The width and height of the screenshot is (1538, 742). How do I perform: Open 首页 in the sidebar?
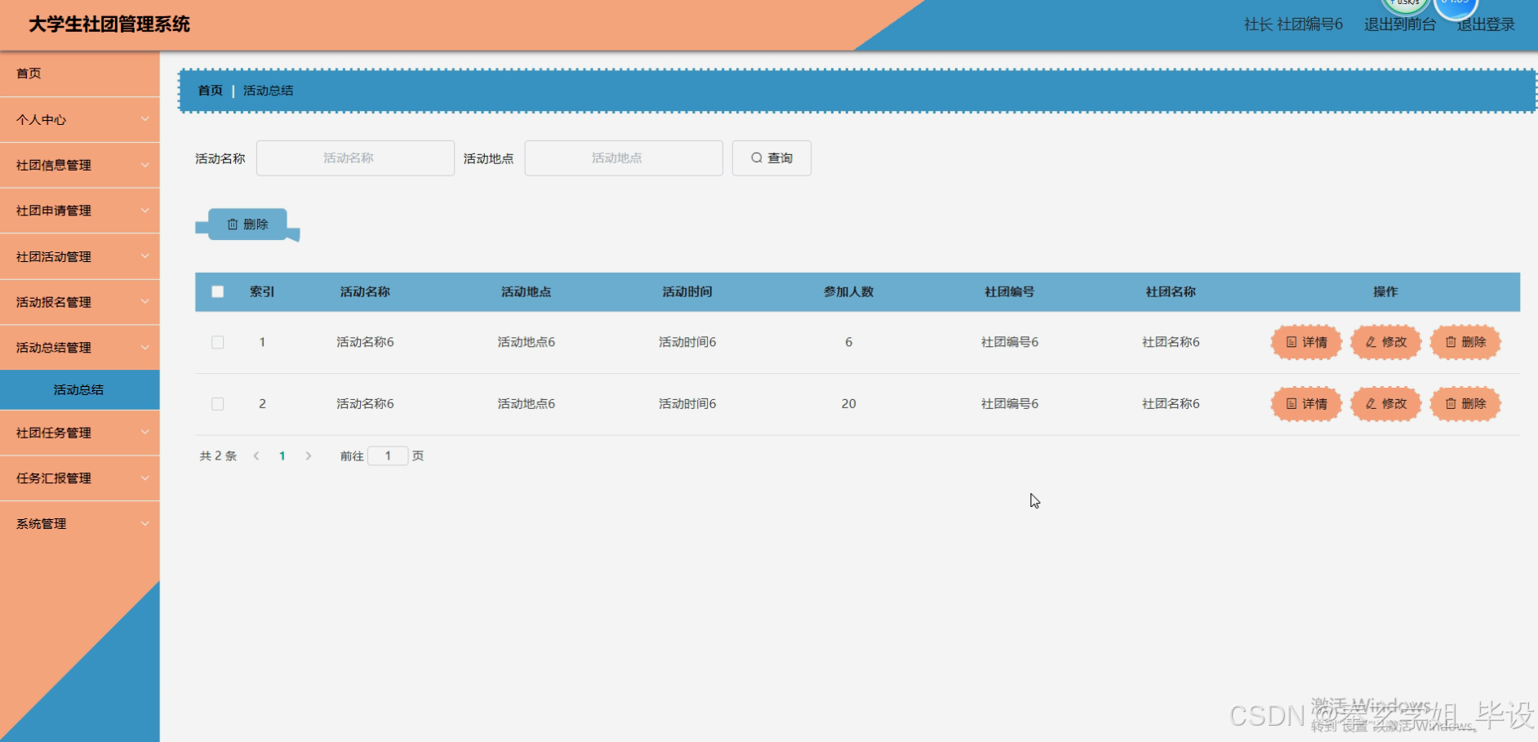(80, 73)
